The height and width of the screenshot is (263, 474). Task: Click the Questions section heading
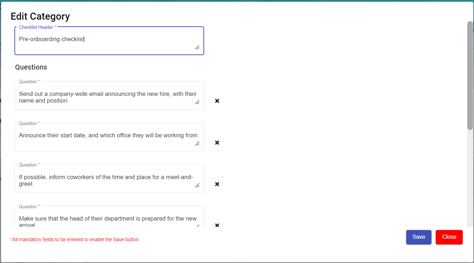coord(31,67)
